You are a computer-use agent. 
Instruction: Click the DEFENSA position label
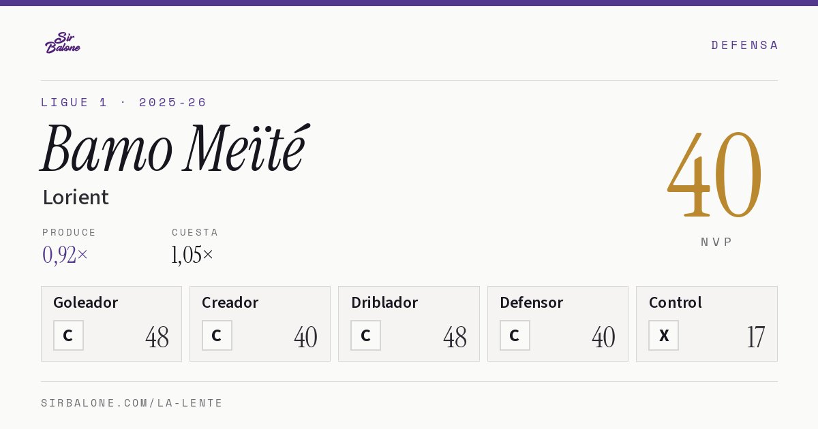744,45
